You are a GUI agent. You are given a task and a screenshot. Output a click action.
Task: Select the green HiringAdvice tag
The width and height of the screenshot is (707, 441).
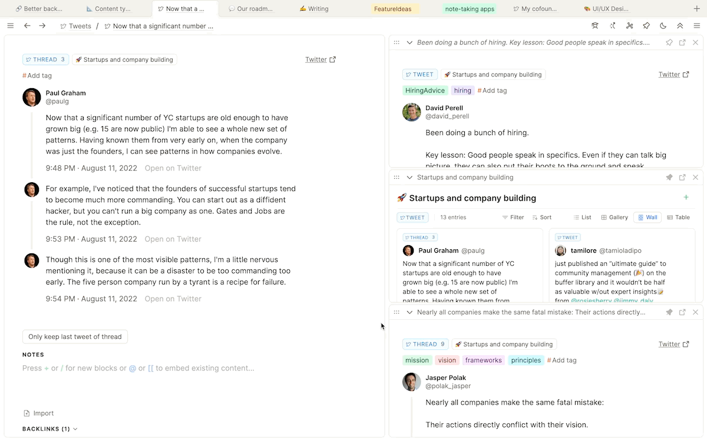(425, 91)
